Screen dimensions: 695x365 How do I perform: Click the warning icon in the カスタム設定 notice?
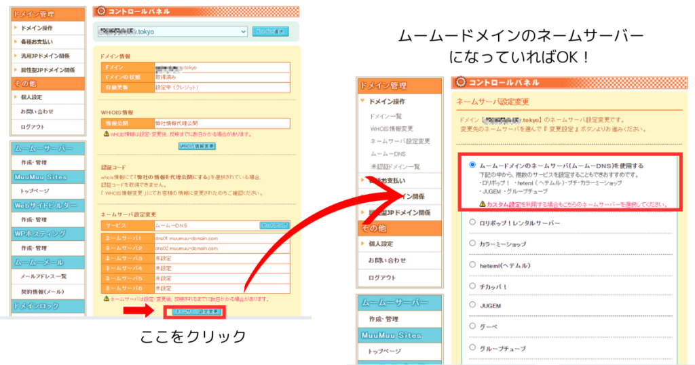tap(482, 204)
